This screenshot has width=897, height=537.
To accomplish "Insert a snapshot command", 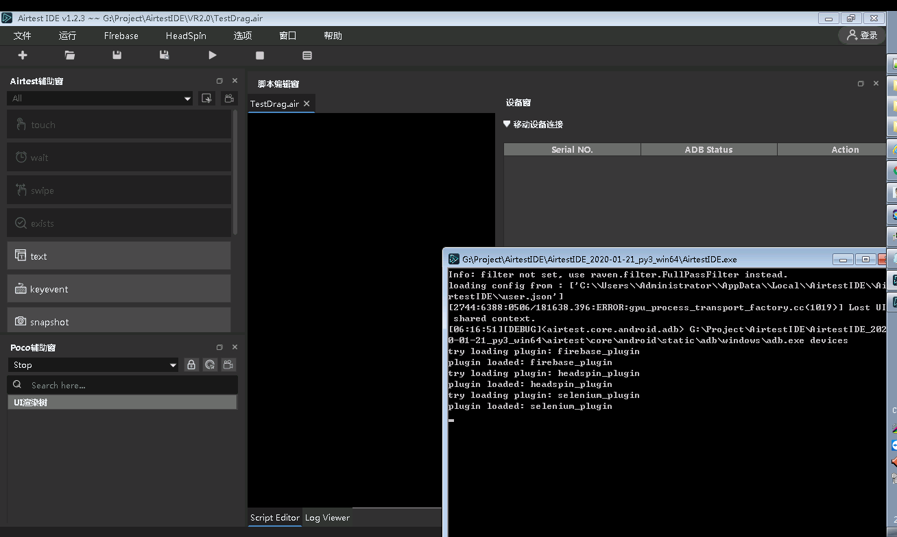I will tap(119, 321).
